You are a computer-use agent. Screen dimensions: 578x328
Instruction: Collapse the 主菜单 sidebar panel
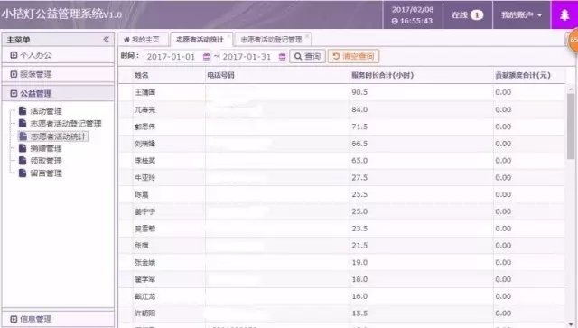tap(107, 39)
